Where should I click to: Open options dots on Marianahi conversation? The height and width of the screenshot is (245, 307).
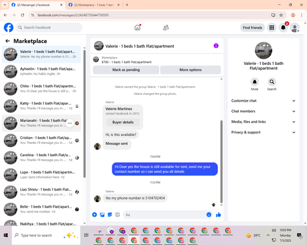pyautogui.click(x=70, y=123)
